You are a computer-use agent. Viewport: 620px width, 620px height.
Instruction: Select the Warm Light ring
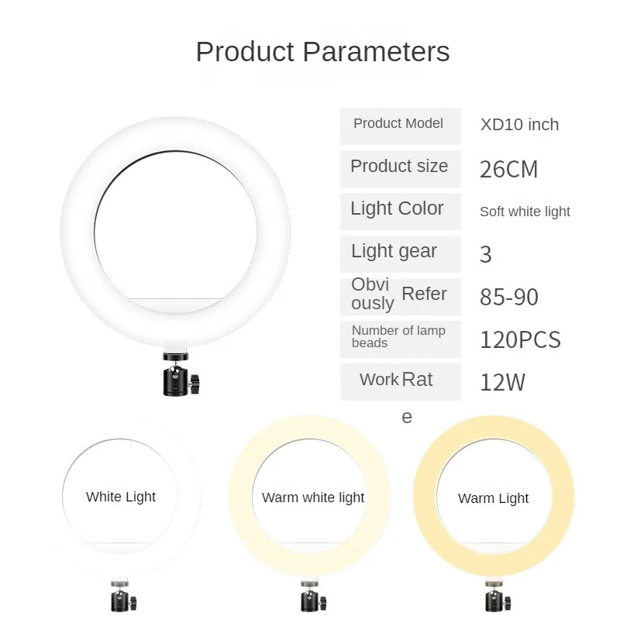pyautogui.click(x=494, y=497)
